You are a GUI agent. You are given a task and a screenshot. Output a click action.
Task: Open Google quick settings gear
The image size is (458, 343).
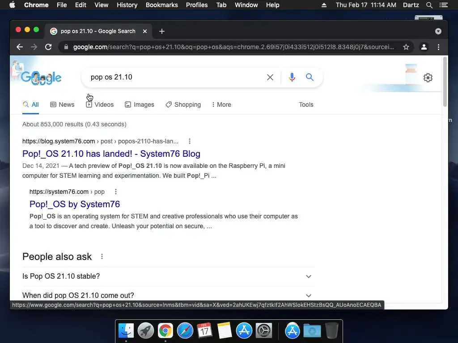point(428,78)
